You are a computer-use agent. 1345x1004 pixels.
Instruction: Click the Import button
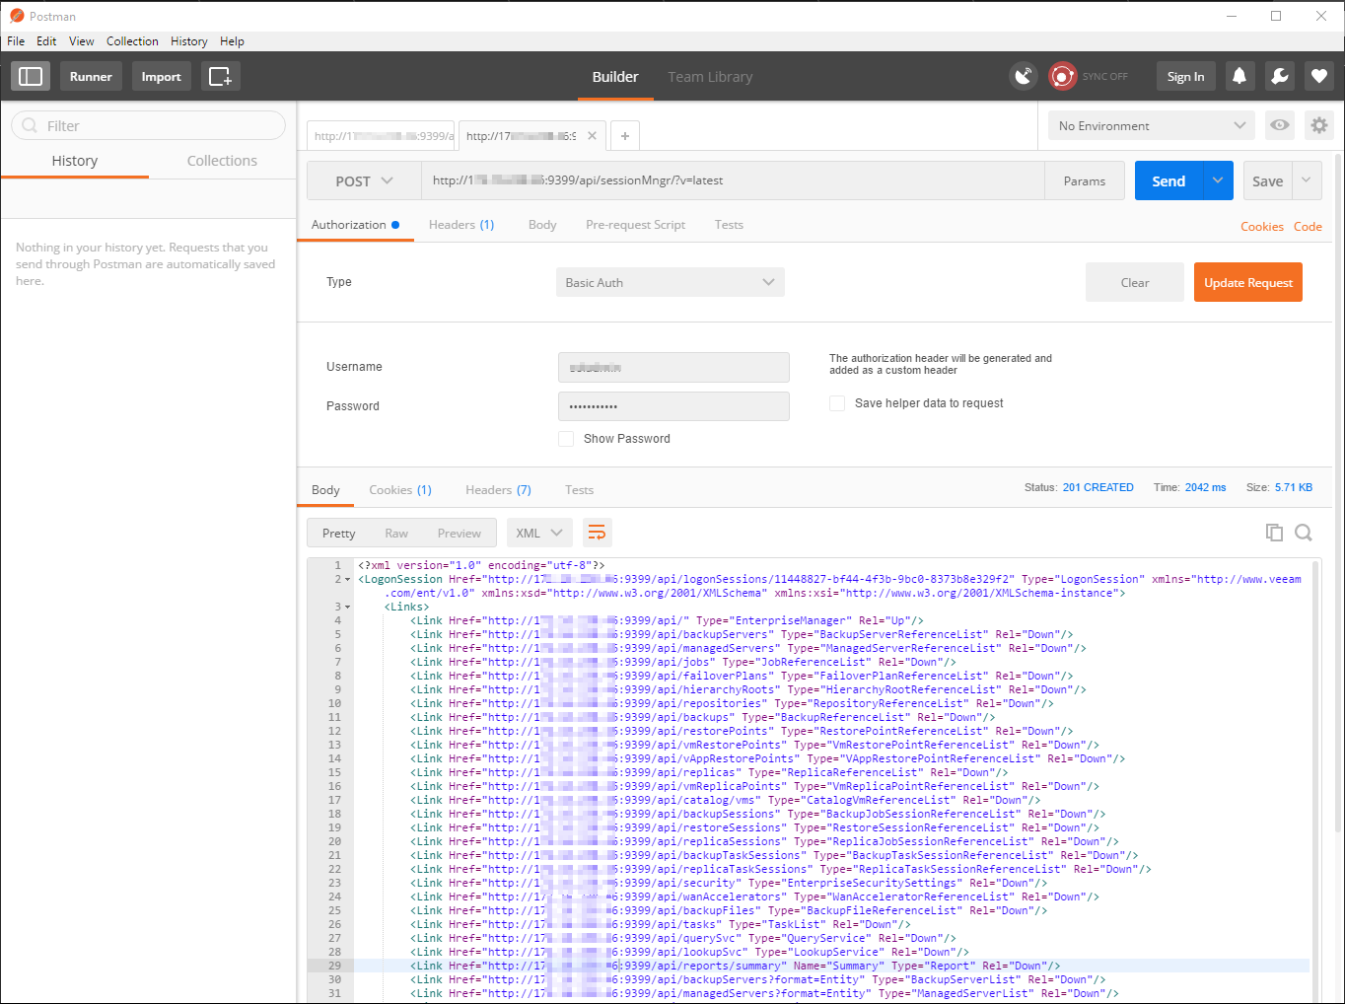click(161, 76)
